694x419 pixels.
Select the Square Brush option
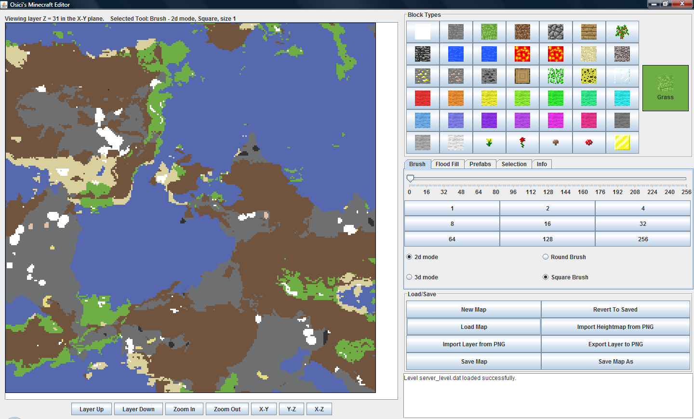[545, 277]
